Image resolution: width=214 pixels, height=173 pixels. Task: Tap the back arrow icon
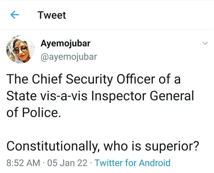pyautogui.click(x=15, y=15)
